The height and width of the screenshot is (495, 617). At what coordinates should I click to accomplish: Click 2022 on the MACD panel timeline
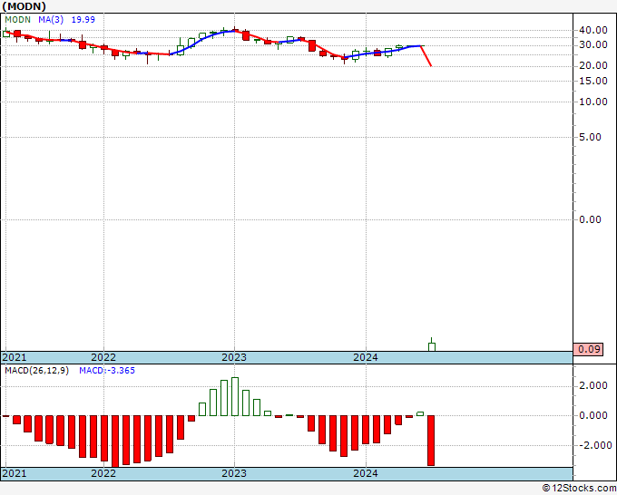(x=103, y=473)
